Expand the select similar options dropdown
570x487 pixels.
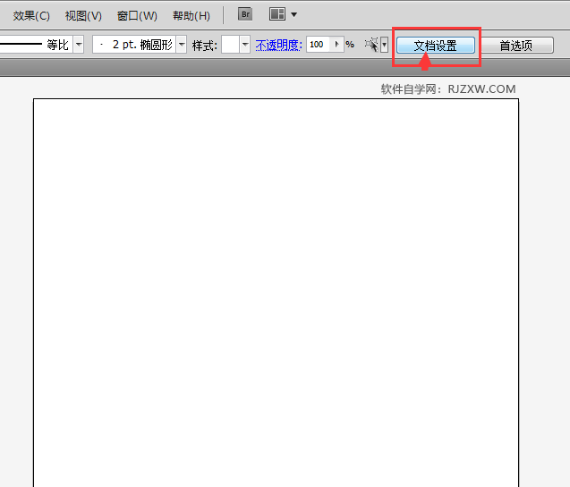point(384,45)
